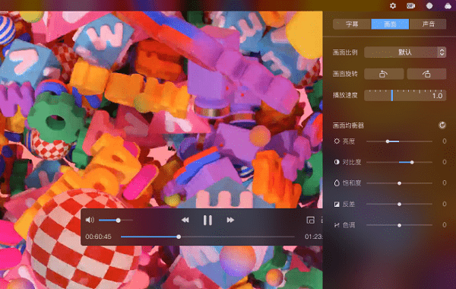
Task: Adjust the 对比度 contrast slider
Action: (x=399, y=162)
